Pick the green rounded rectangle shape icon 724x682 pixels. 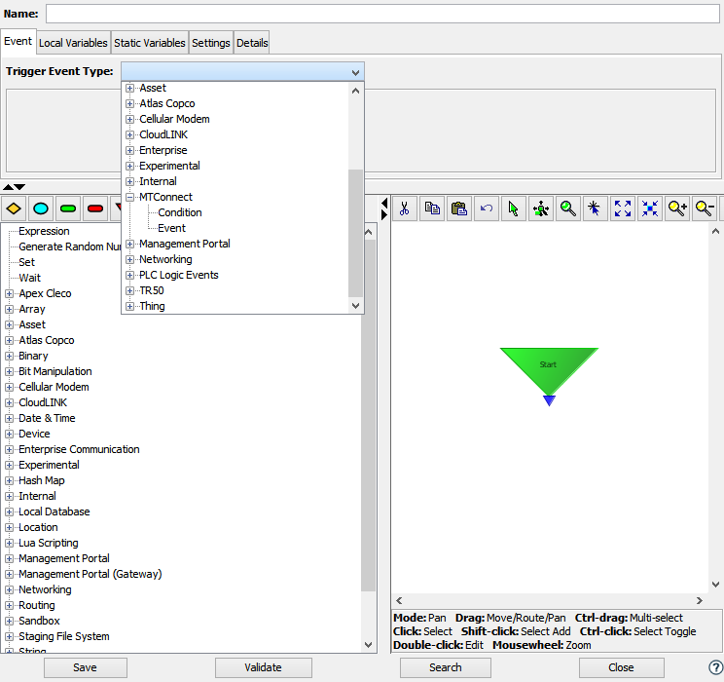coord(68,208)
